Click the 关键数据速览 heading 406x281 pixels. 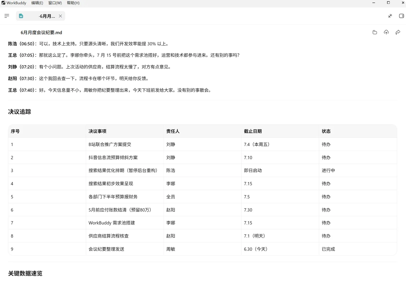(25, 273)
